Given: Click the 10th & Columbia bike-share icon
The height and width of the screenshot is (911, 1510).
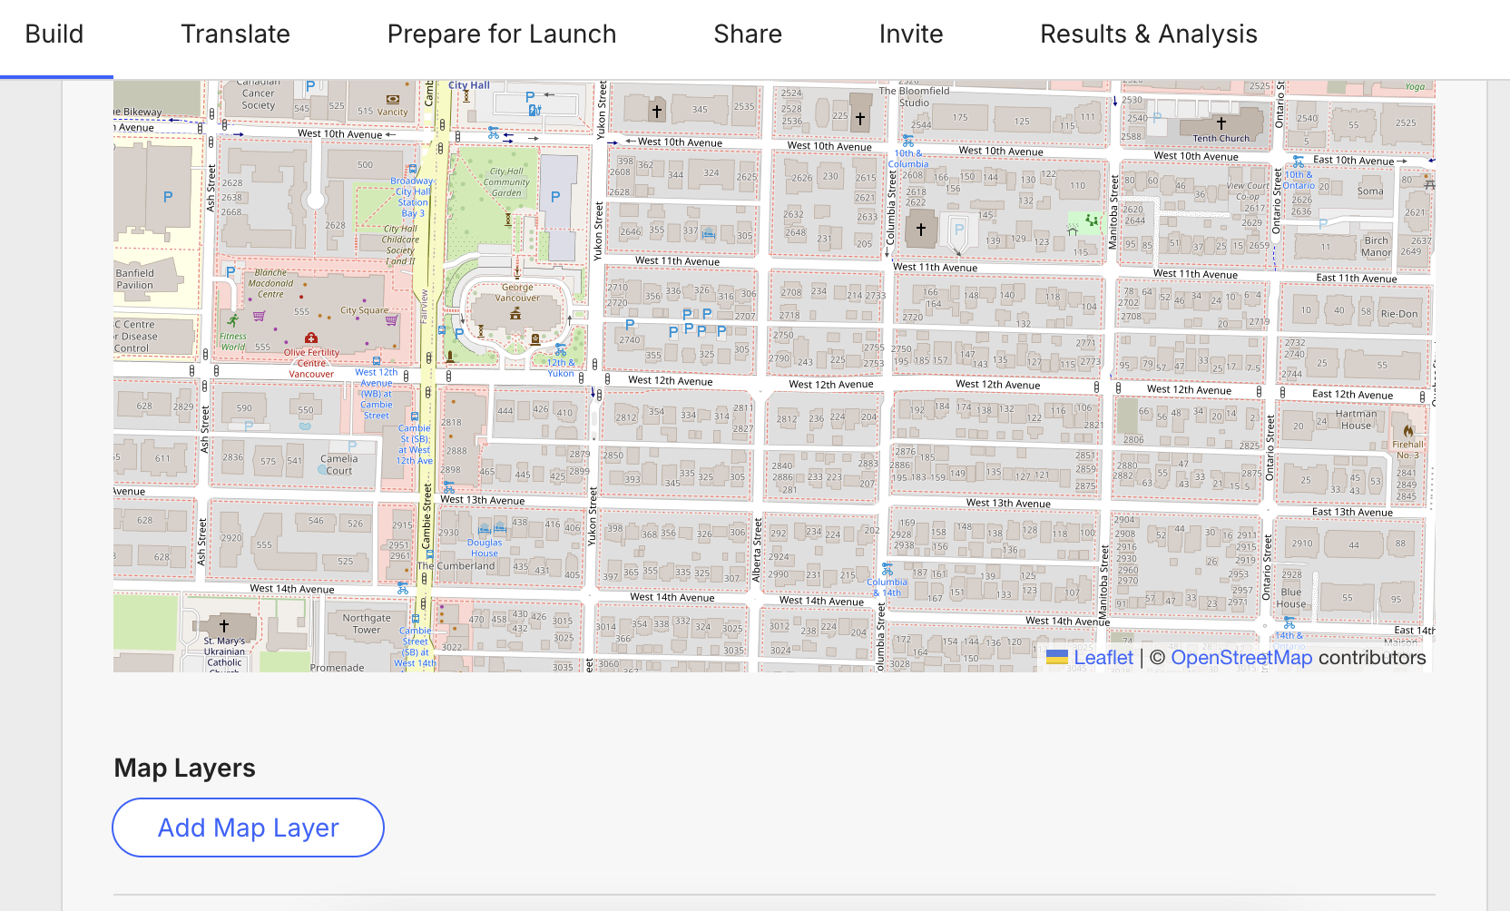Looking at the screenshot, I should (907, 142).
